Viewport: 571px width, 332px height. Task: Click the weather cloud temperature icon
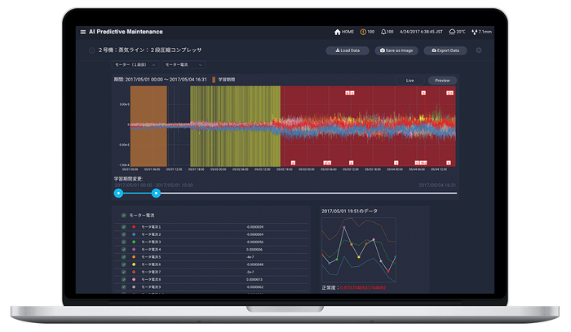click(x=452, y=32)
